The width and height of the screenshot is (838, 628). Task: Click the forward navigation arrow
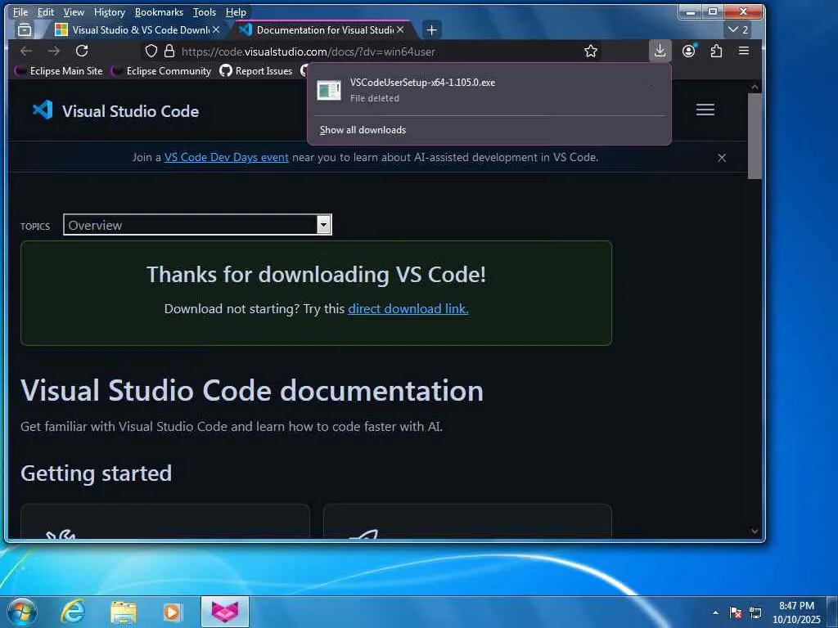(53, 51)
